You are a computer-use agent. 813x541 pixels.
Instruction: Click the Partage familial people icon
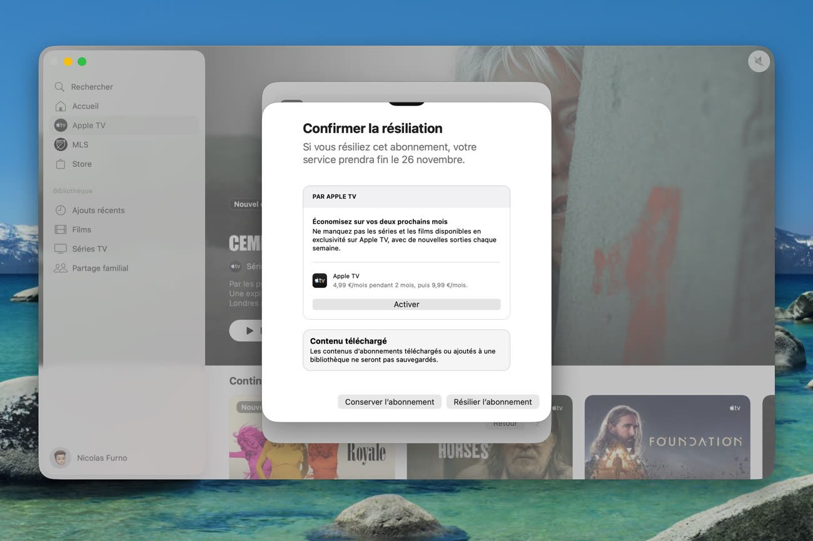pyautogui.click(x=60, y=269)
